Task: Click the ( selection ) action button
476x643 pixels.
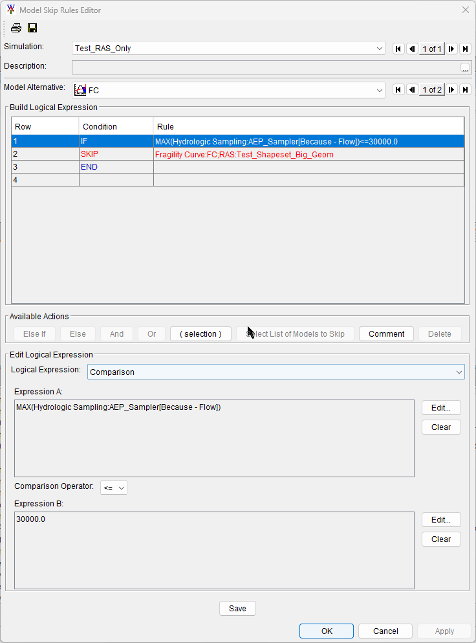Action: (x=200, y=334)
